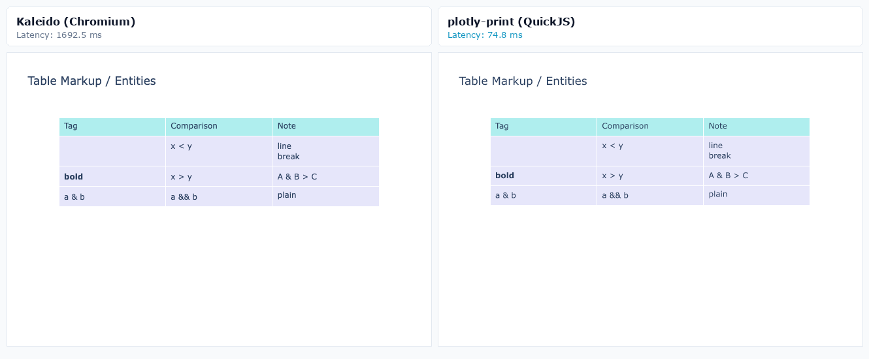The width and height of the screenshot is (869, 359).
Task: Click the Comparison header in Kaleido table
Action: [219, 127]
